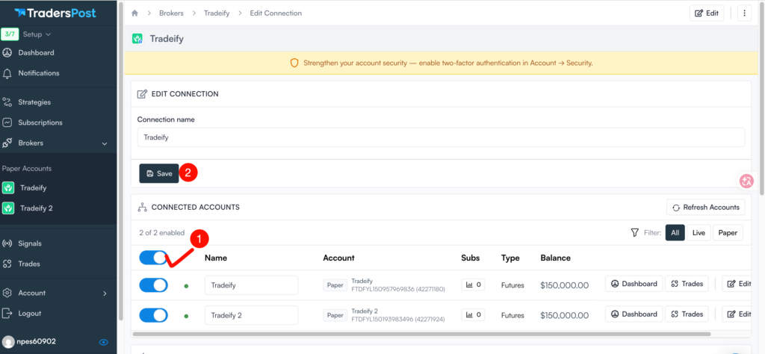765x354 pixels.
Task: Click the Connection name input field
Action: pos(441,137)
